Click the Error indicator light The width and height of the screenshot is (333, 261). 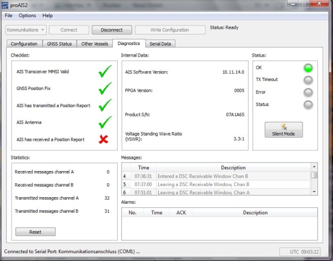(308, 92)
